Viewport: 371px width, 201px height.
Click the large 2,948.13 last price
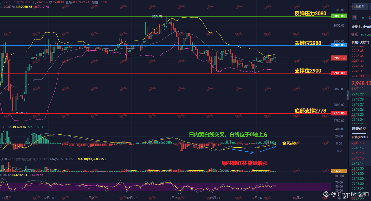point(361,83)
